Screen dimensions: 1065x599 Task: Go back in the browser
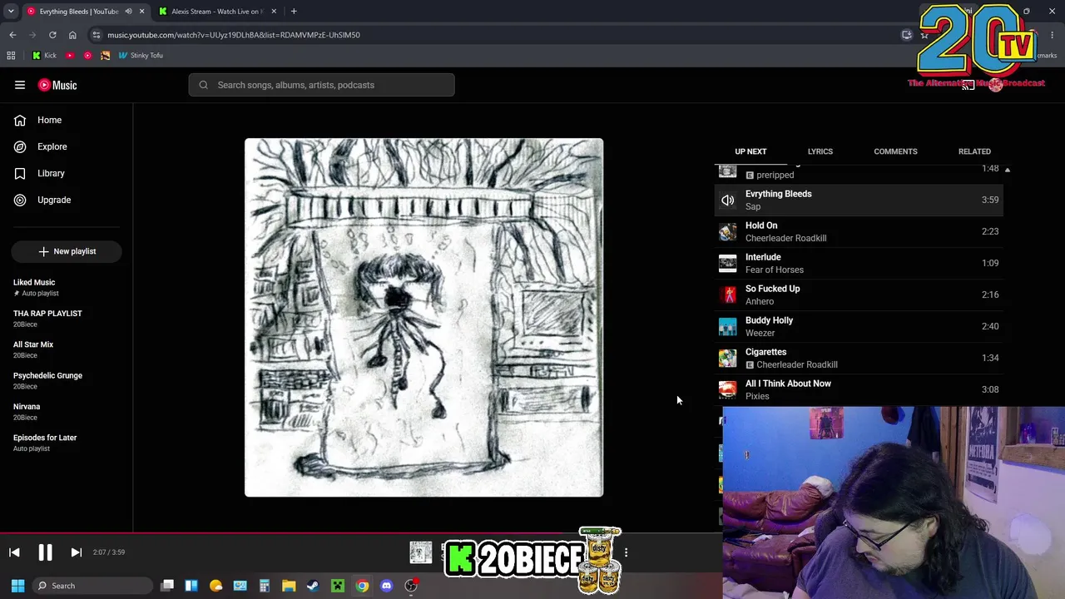12,35
